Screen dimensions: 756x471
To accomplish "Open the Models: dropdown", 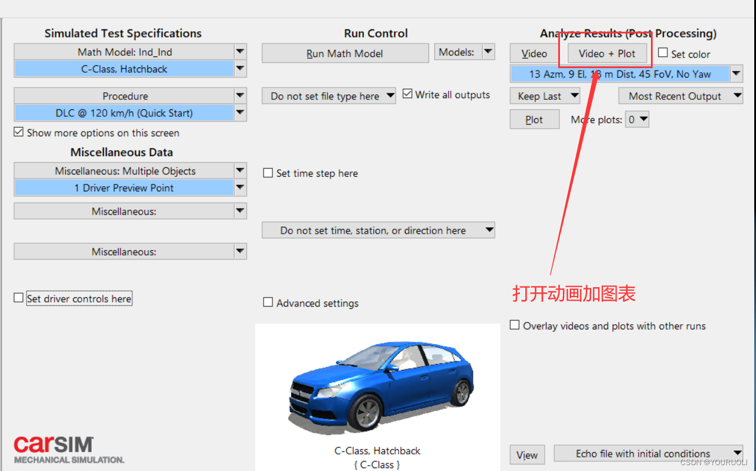I will [464, 52].
